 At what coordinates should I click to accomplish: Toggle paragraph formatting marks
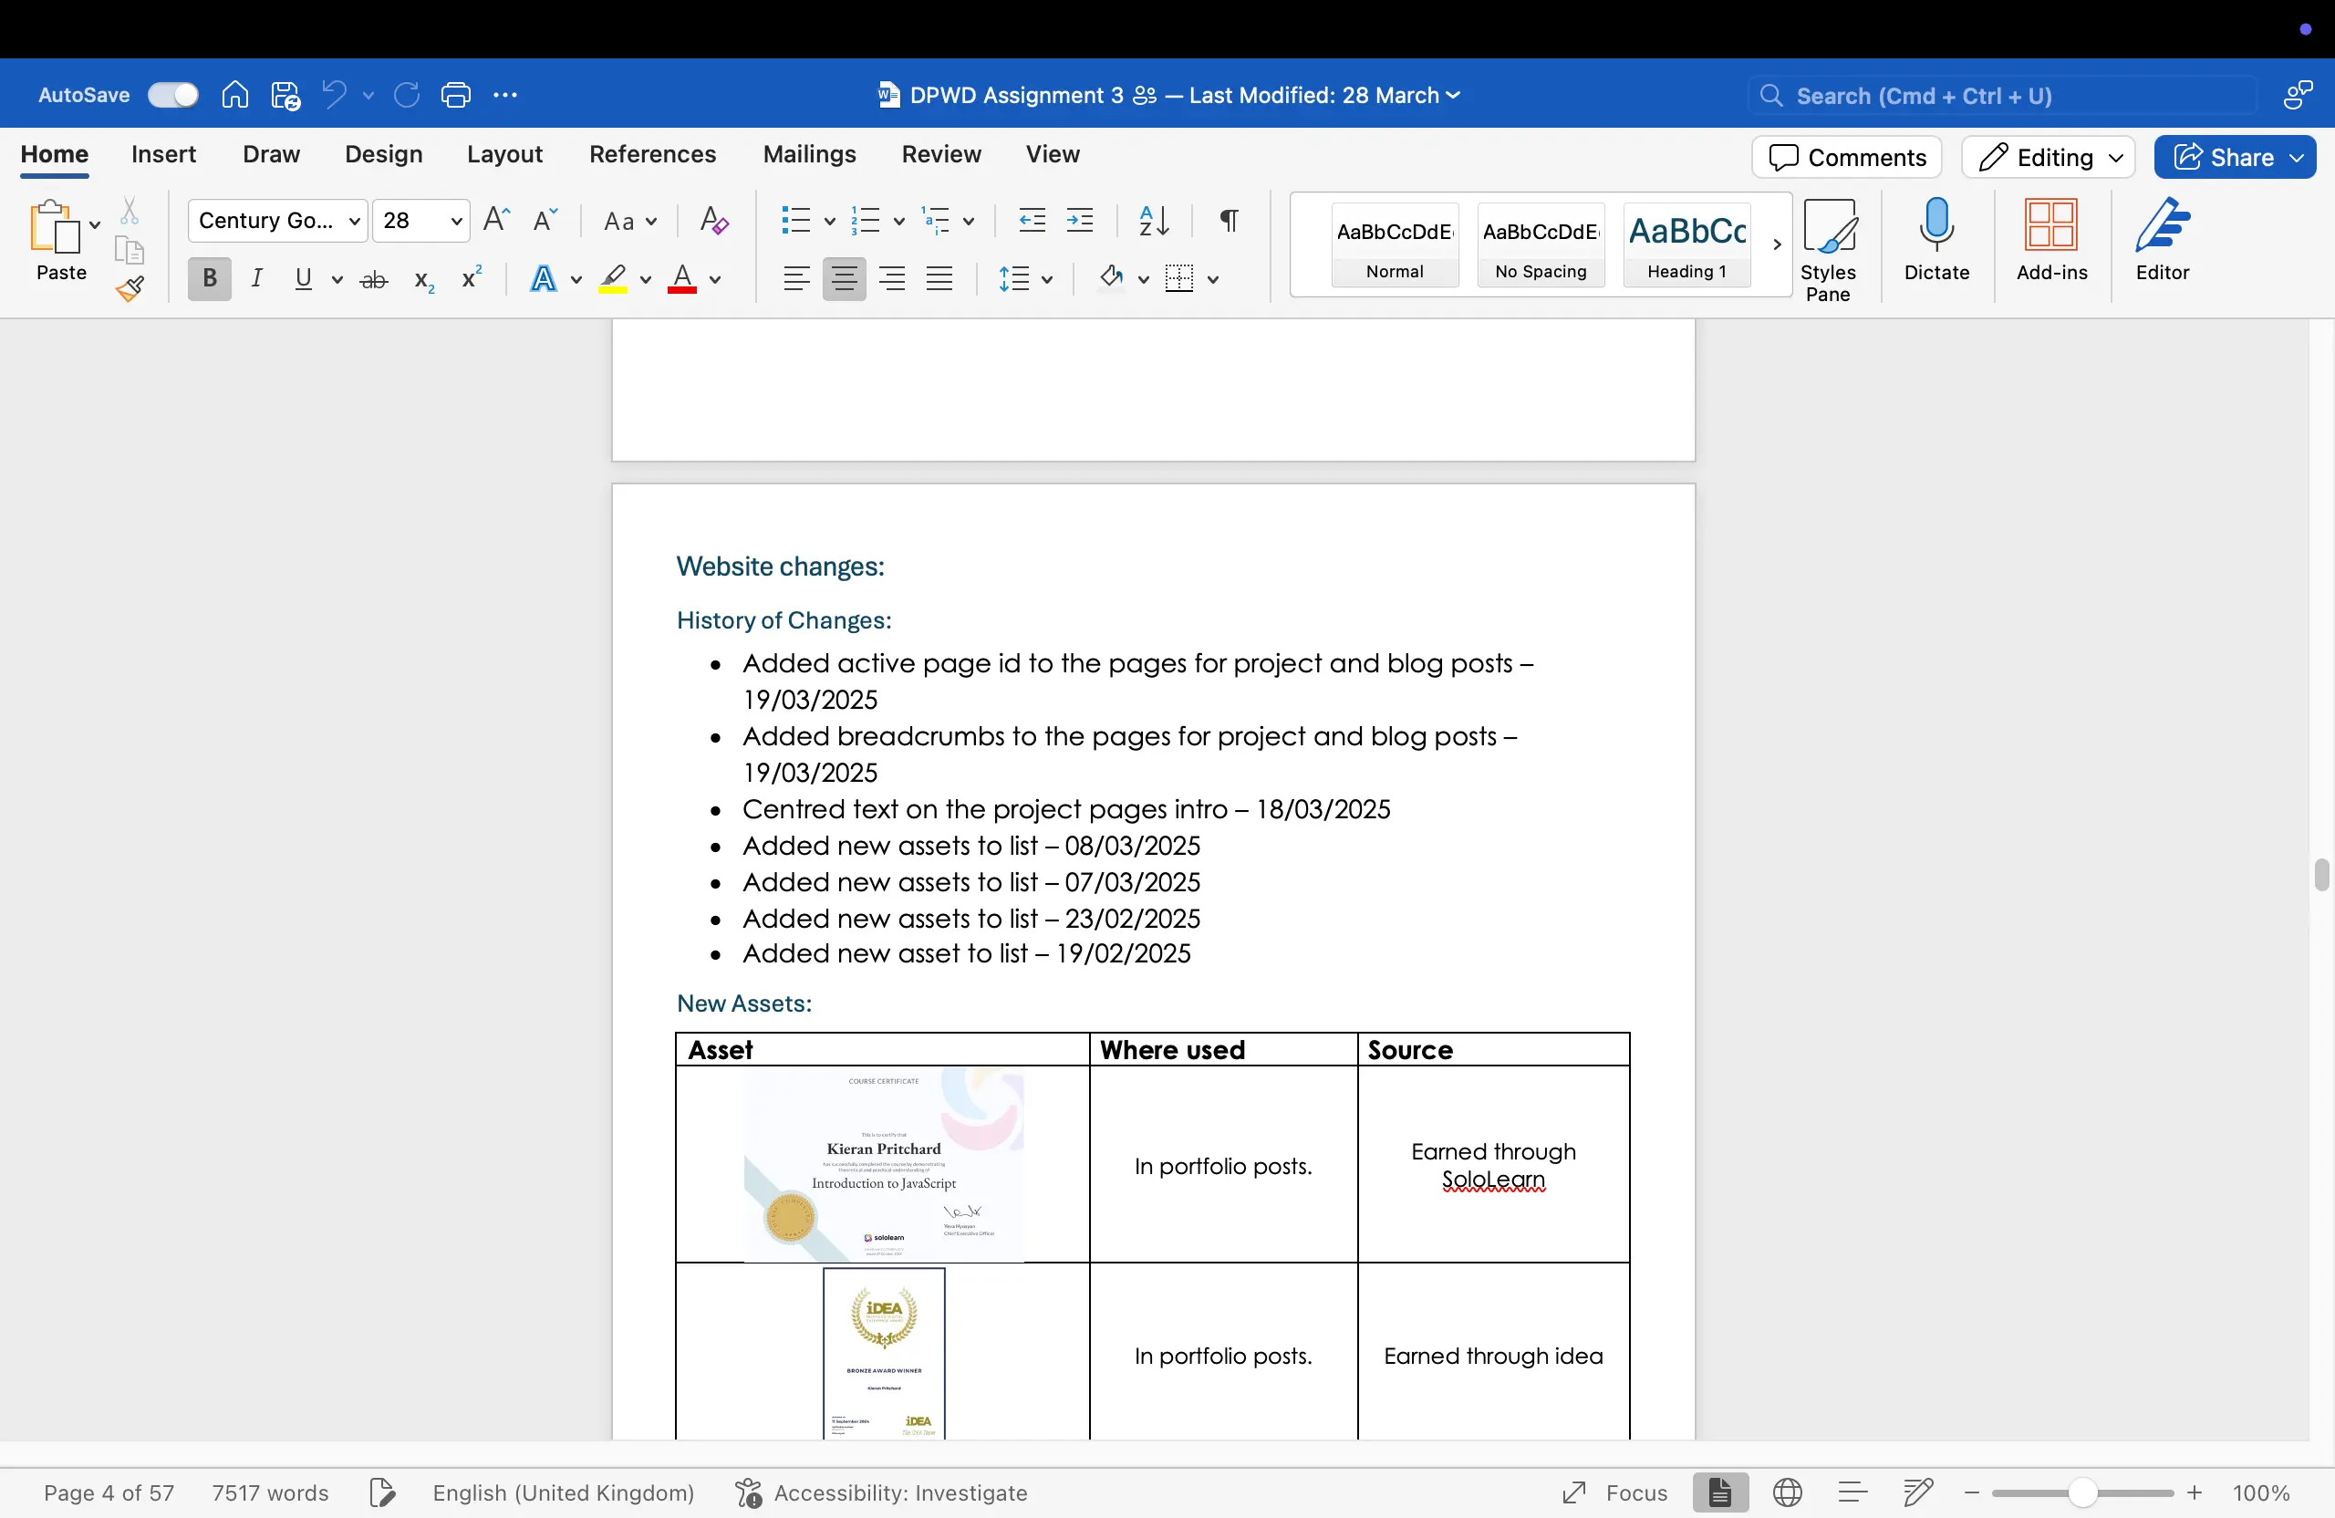tap(1228, 221)
